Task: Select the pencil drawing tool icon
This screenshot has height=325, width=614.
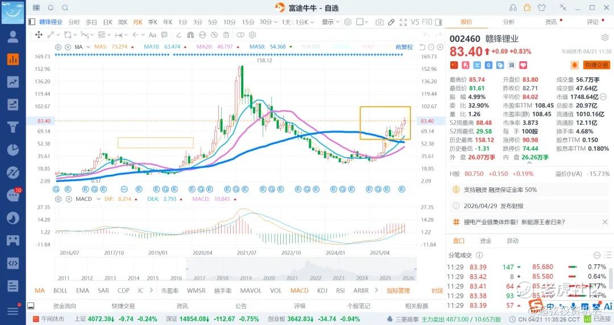Action: [391, 22]
